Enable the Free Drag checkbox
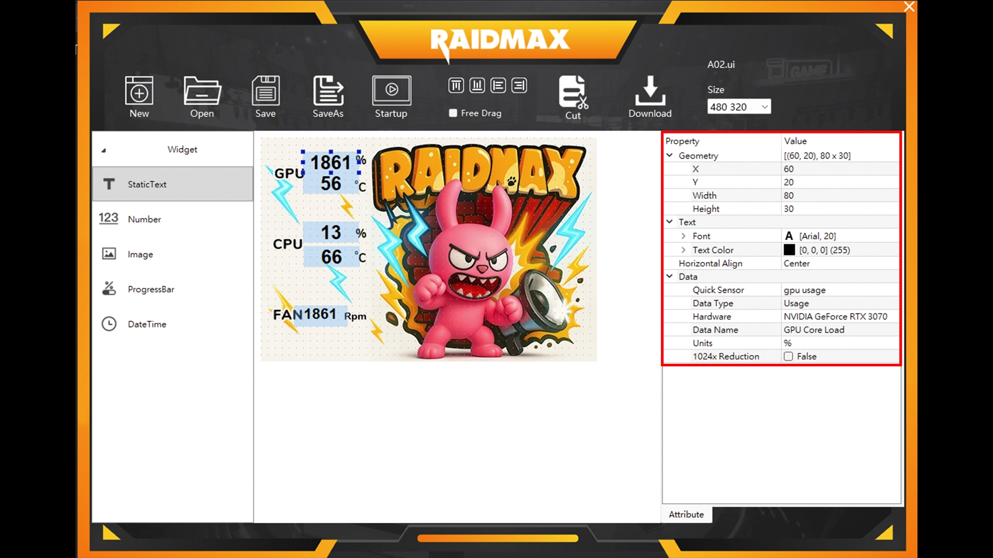Screen dimensions: 993x558 [453, 113]
